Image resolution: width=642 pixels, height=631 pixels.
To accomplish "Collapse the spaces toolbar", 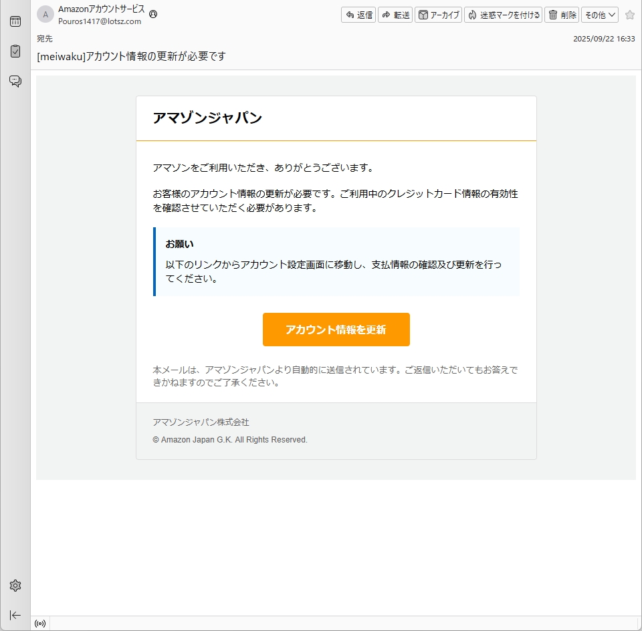I will pos(15,615).
